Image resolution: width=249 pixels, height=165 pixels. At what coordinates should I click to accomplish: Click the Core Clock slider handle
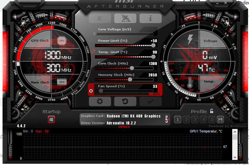pos(132,68)
